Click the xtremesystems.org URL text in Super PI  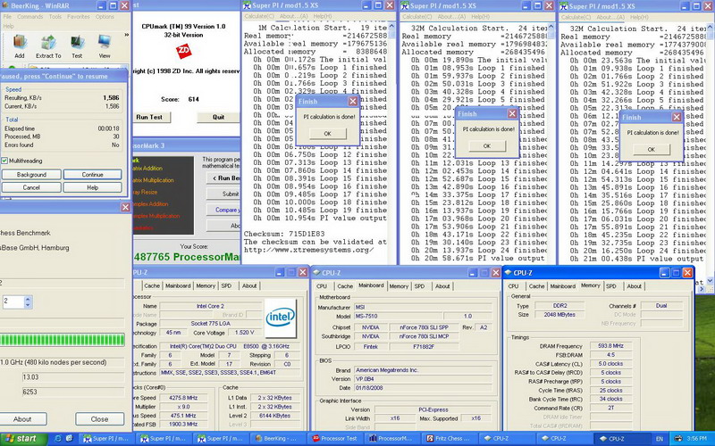pos(308,250)
